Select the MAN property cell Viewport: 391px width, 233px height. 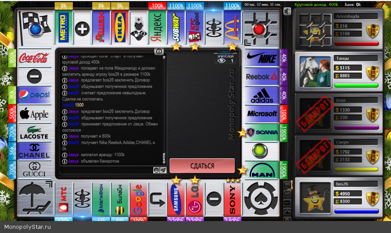point(262,170)
